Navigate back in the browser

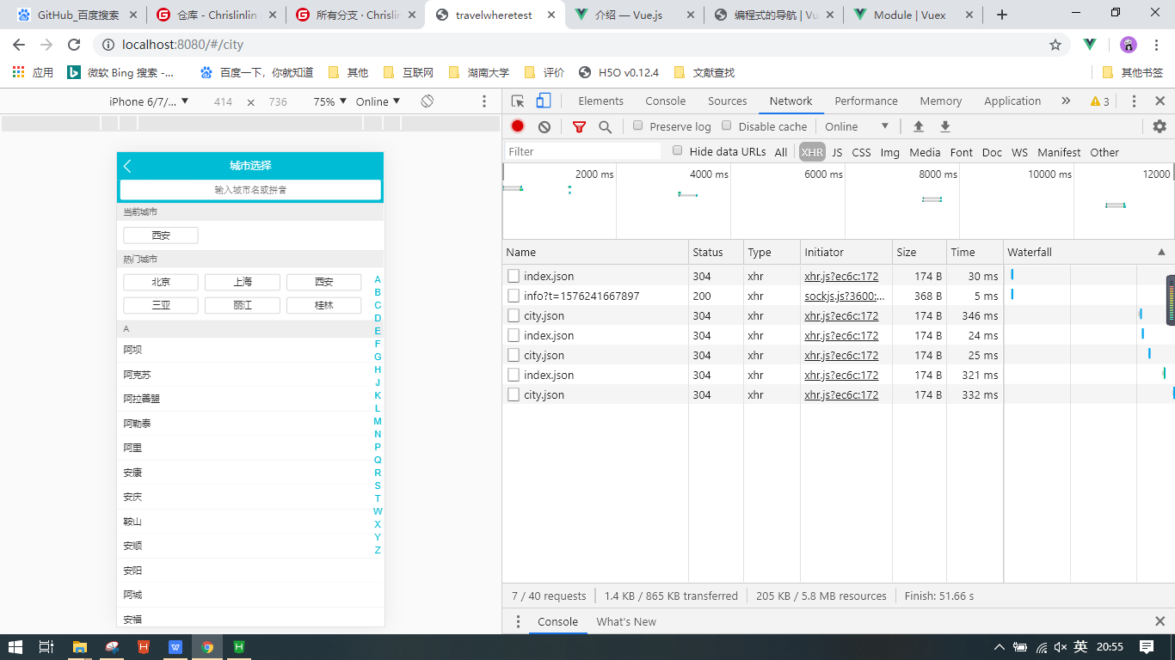(x=19, y=45)
